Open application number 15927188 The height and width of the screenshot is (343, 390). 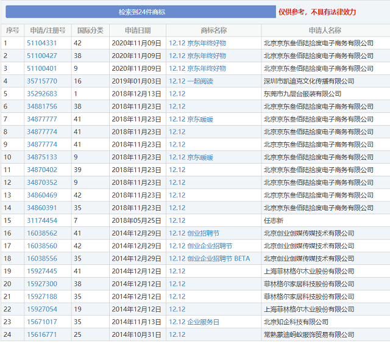(42, 297)
